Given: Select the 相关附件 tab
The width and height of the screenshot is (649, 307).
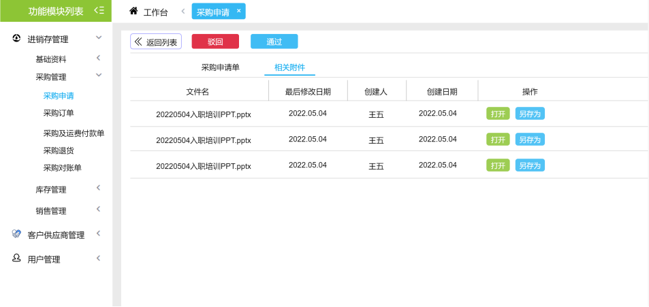Looking at the screenshot, I should pyautogui.click(x=289, y=67).
